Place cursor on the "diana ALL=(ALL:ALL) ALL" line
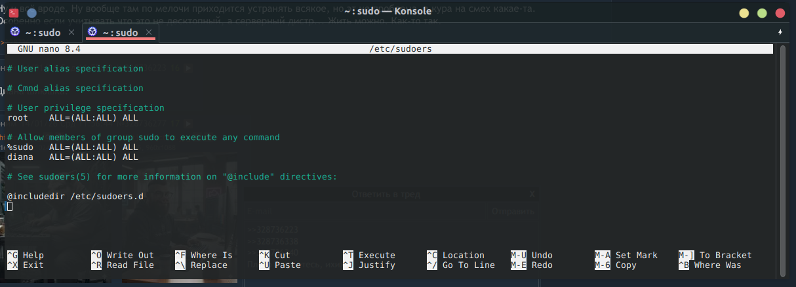 click(x=72, y=157)
